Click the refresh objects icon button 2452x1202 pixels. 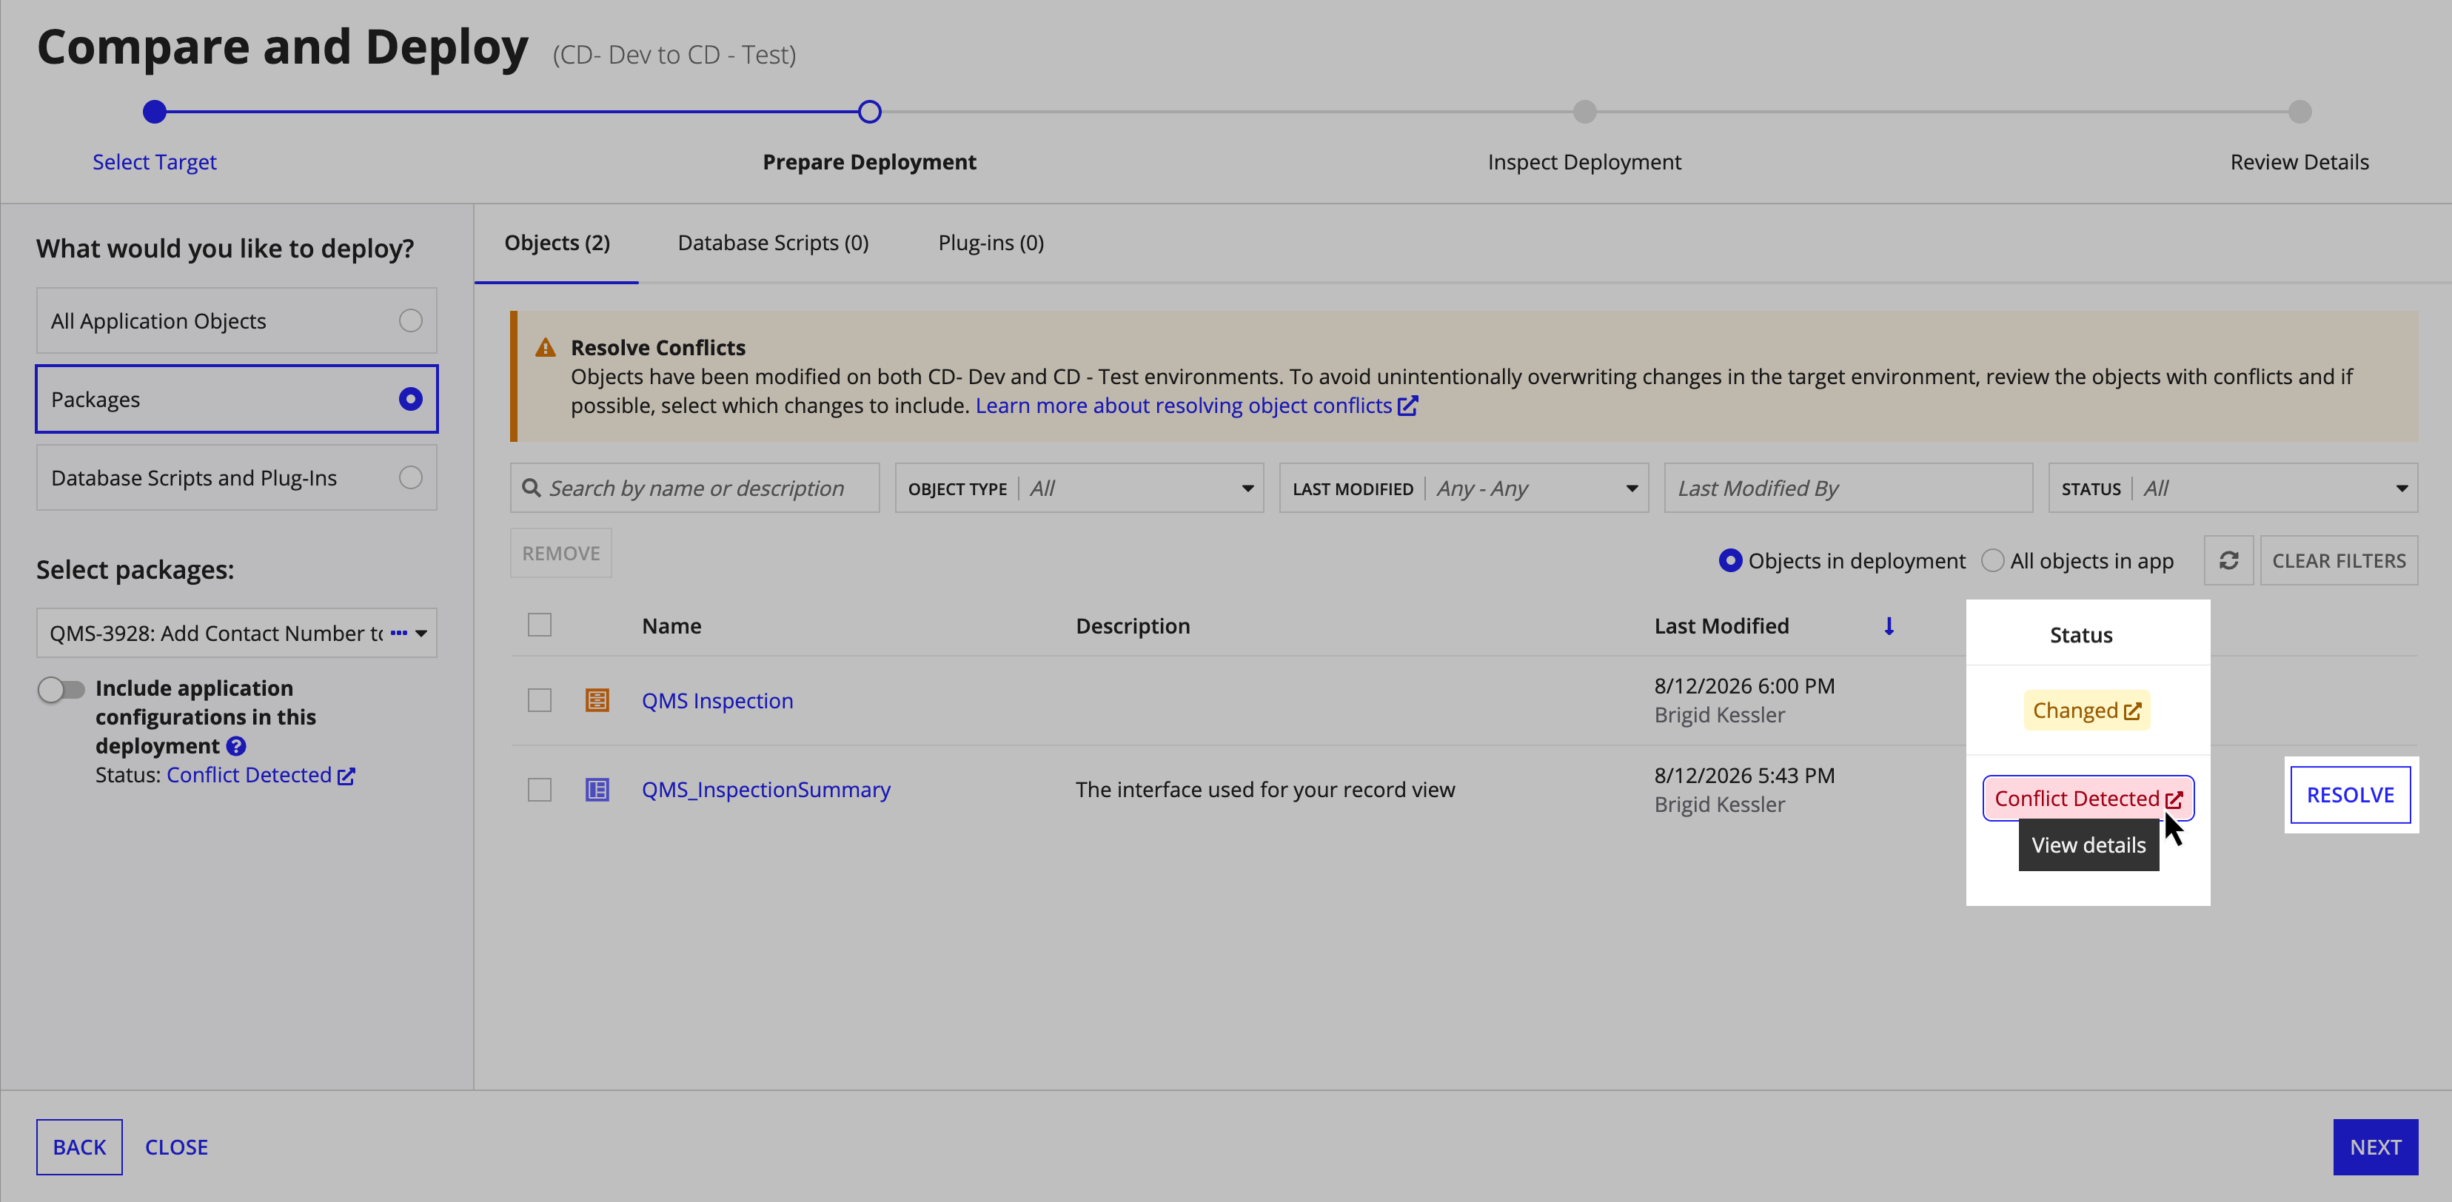click(x=2228, y=560)
